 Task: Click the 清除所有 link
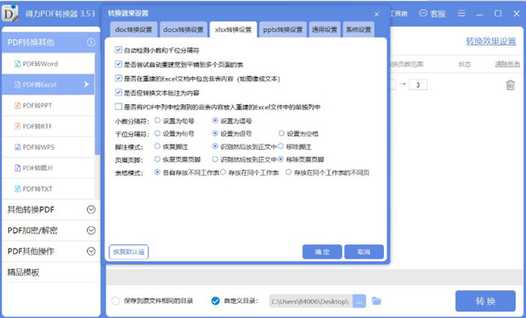(x=508, y=64)
